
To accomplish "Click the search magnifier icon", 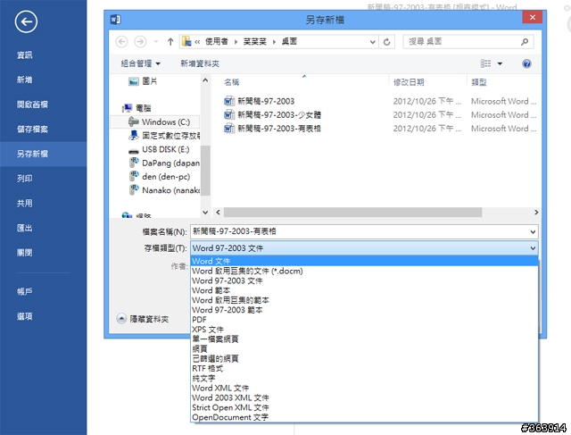I will pyautogui.click(x=525, y=42).
